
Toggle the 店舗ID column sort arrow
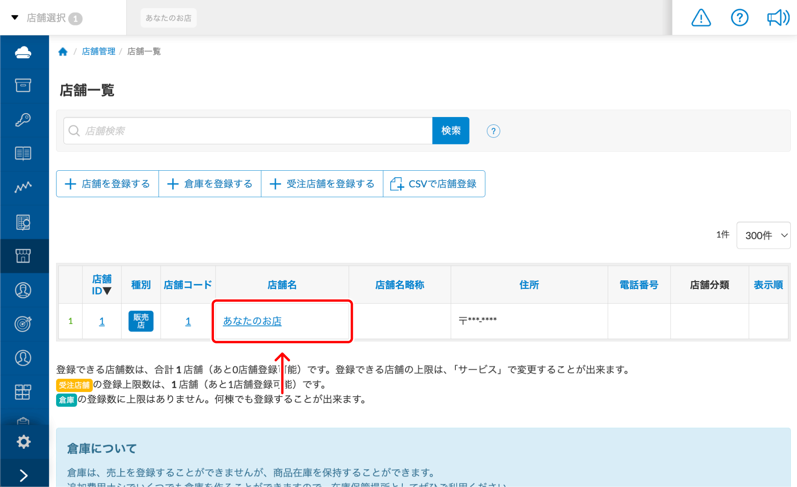click(108, 290)
